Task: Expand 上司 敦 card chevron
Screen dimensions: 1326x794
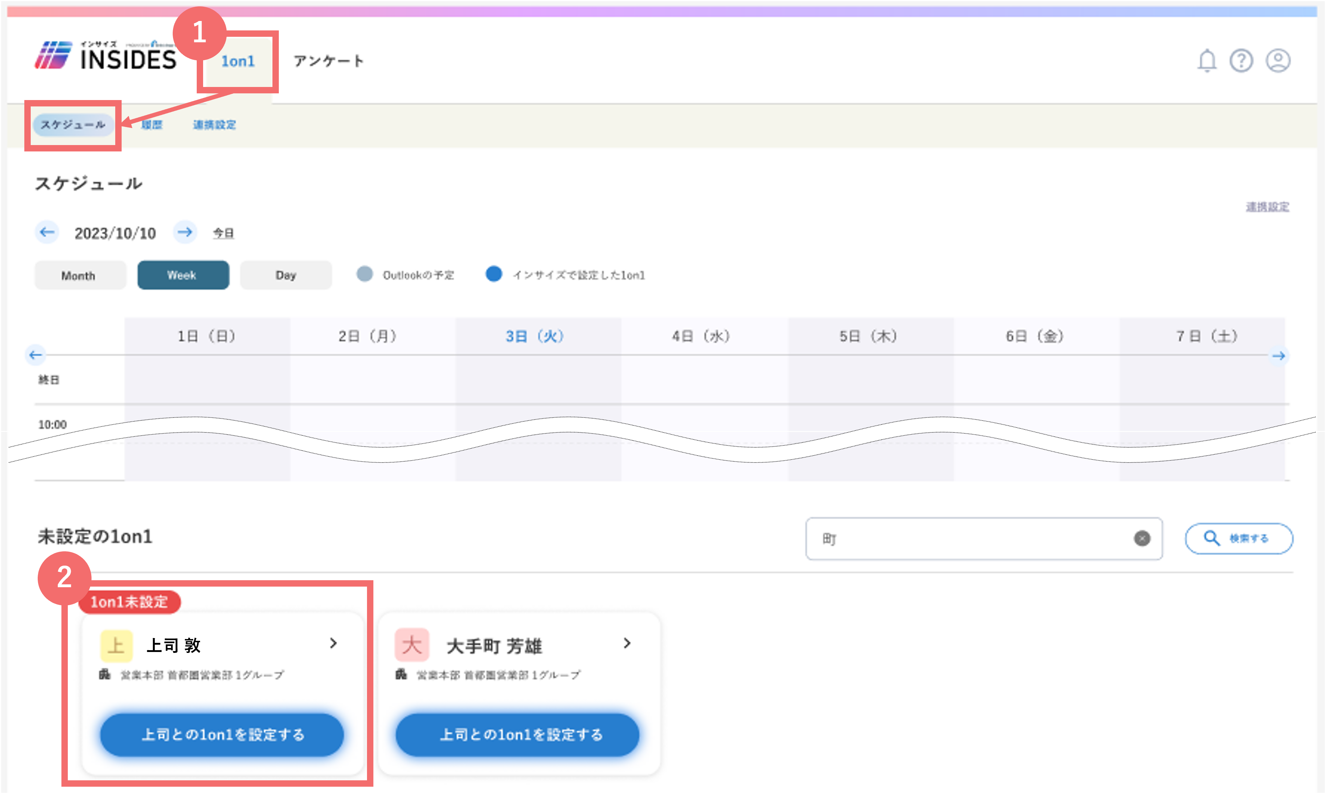Action: click(333, 643)
